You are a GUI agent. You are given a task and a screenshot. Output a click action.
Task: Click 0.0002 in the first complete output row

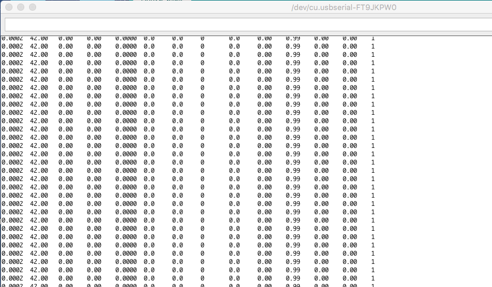coord(12,46)
